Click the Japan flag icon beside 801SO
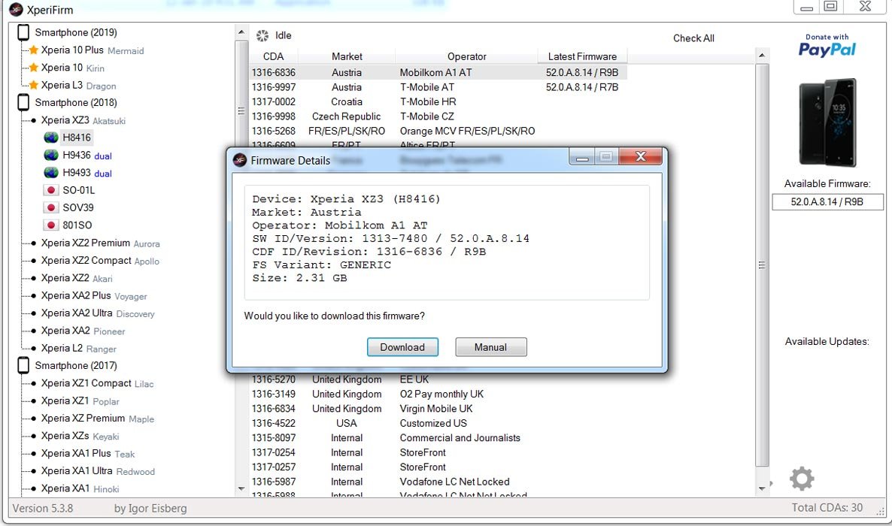 (x=51, y=225)
